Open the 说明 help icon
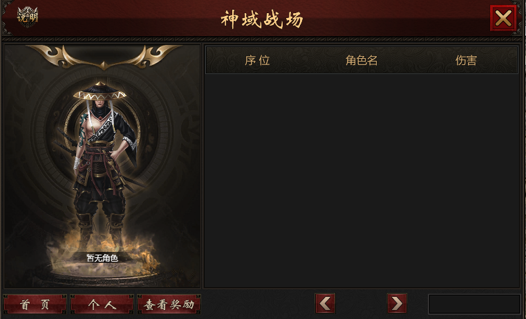Image resolution: width=526 pixels, height=319 pixels. tap(28, 17)
